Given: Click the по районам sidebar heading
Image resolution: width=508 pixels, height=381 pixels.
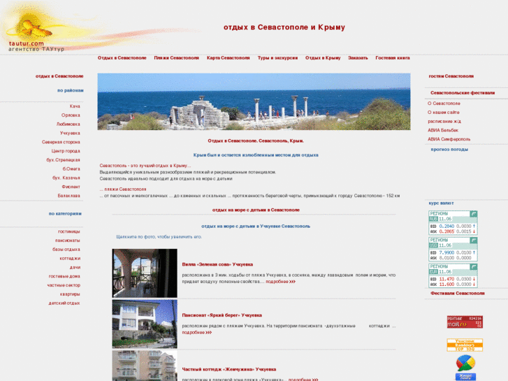Looking at the screenshot, I should 71,90.
